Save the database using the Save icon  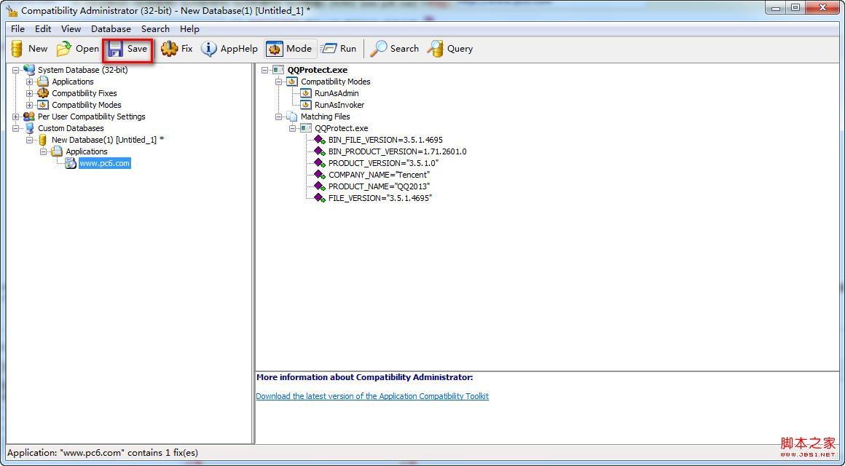coord(115,49)
